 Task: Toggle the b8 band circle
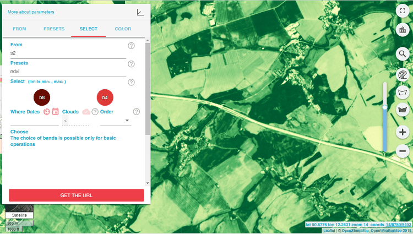[x=42, y=97]
